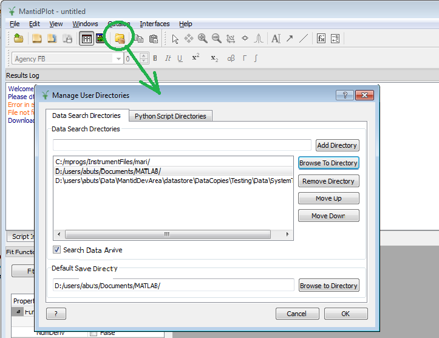439x338 pixels.
Task: Click the Add Directory button
Action: [x=337, y=145]
